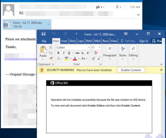This screenshot has width=166, height=138.
Task: Open the font color dropdown arrow
Action: click(x=79, y=58)
